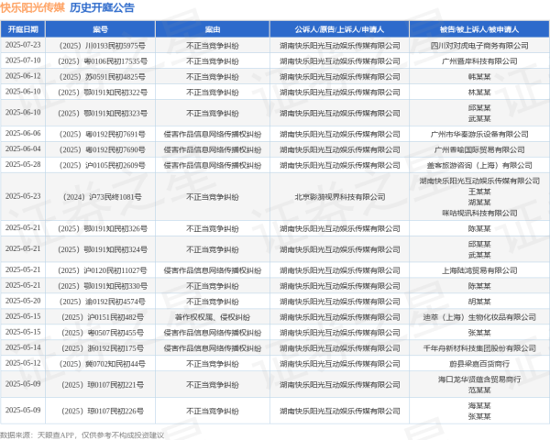Click plaintiff 北京影狮视界科技有限公司

(x=339, y=197)
